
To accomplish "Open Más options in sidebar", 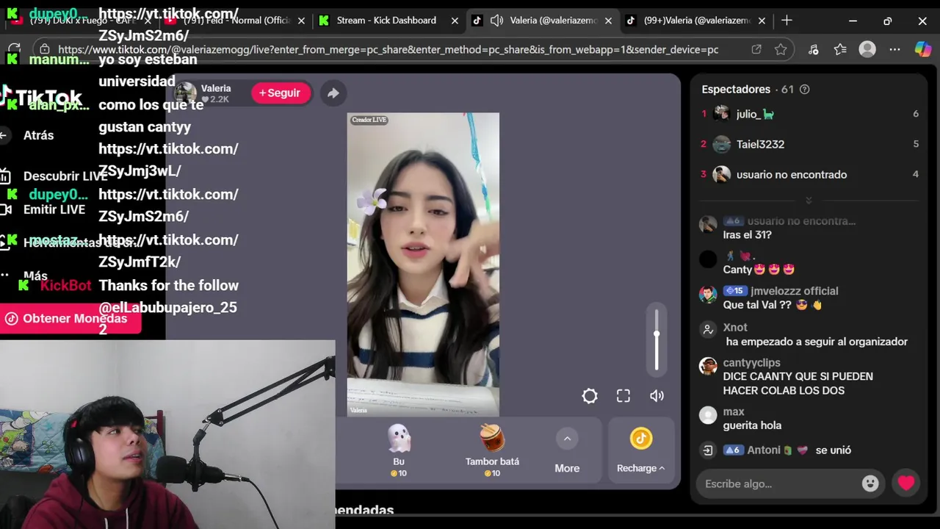I will click(x=35, y=276).
